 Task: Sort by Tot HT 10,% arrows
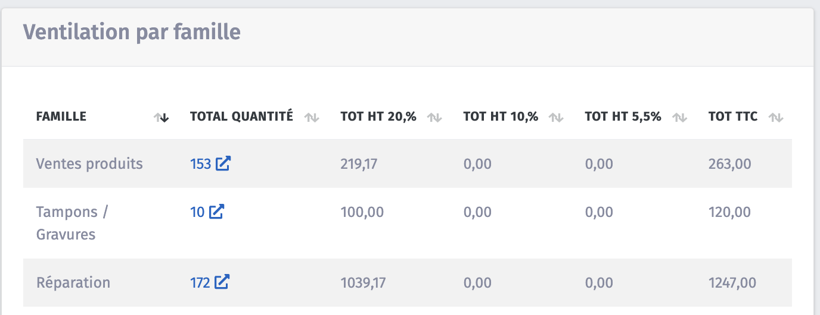(x=556, y=118)
